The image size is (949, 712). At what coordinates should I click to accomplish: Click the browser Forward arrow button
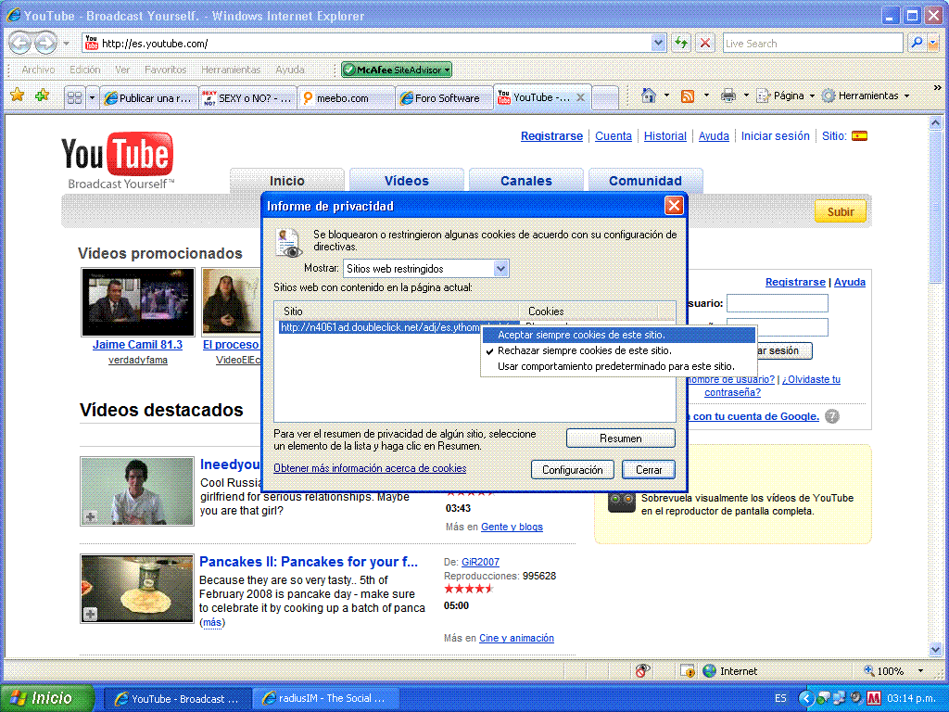coord(45,43)
